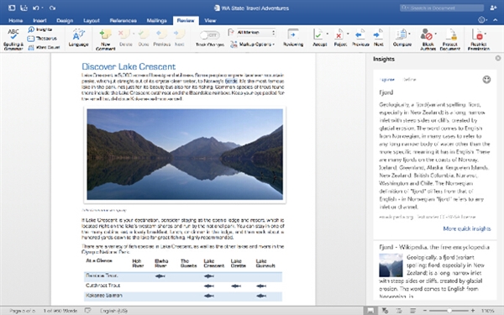Switch to Web Layout view in status bar
504x315 pixels.
click(385, 311)
